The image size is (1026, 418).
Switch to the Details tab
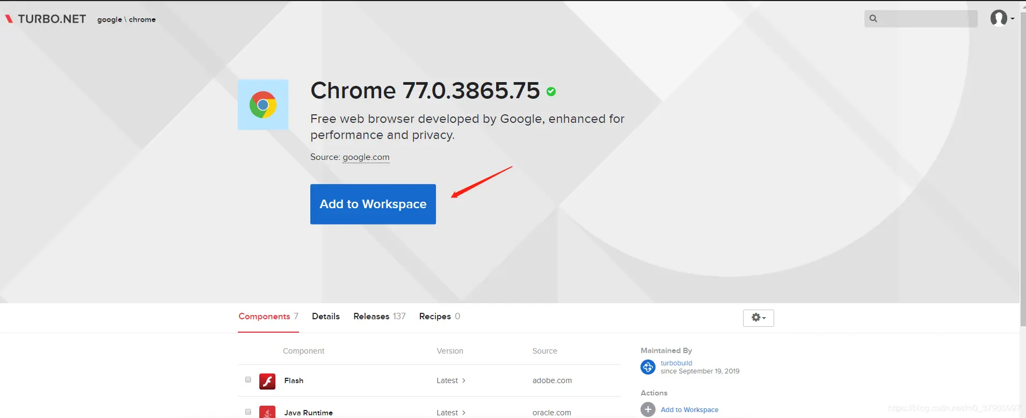(326, 317)
